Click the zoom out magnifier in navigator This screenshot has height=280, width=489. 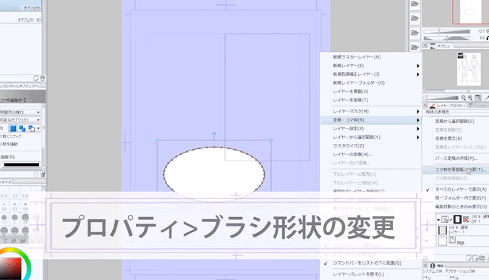click(464, 98)
